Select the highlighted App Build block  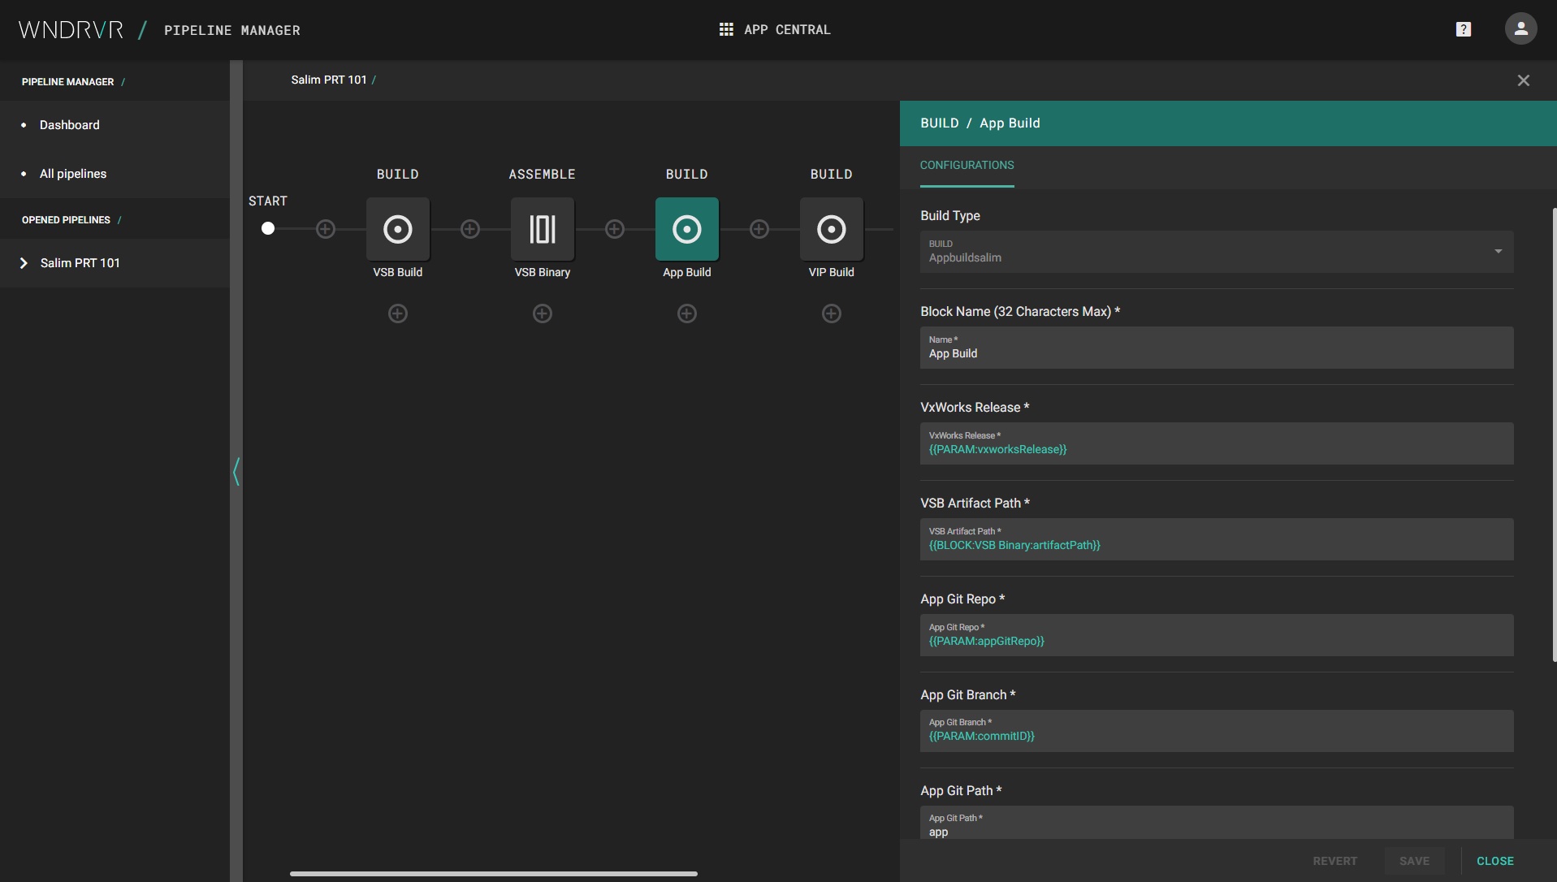pyautogui.click(x=687, y=229)
